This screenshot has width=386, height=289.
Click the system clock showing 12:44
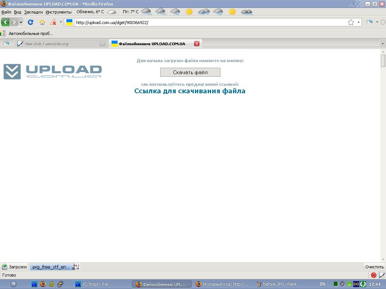point(375,284)
